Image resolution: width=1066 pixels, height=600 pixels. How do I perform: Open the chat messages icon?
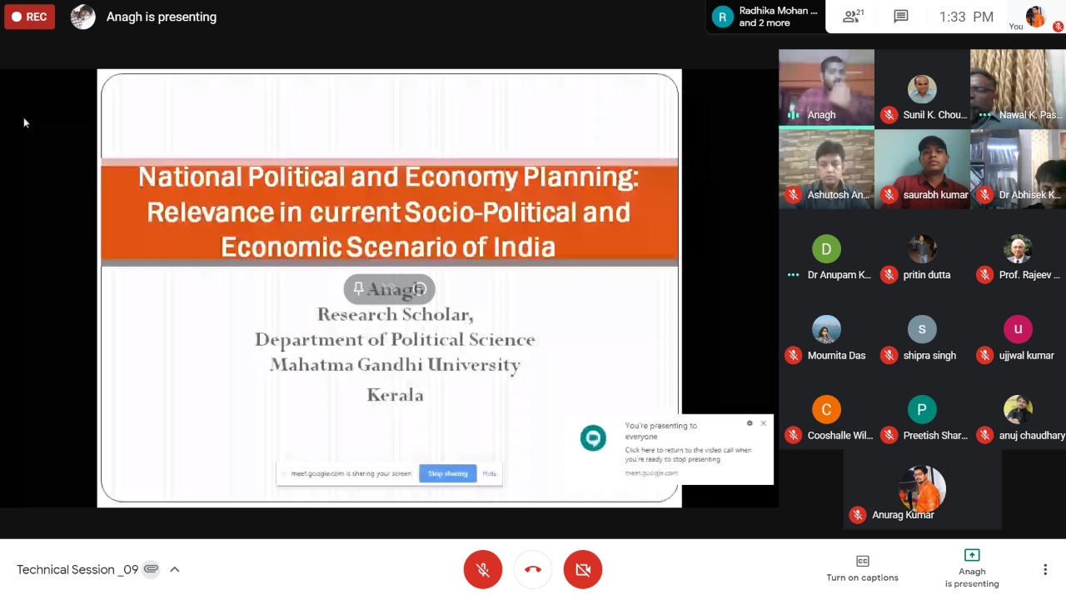900,17
